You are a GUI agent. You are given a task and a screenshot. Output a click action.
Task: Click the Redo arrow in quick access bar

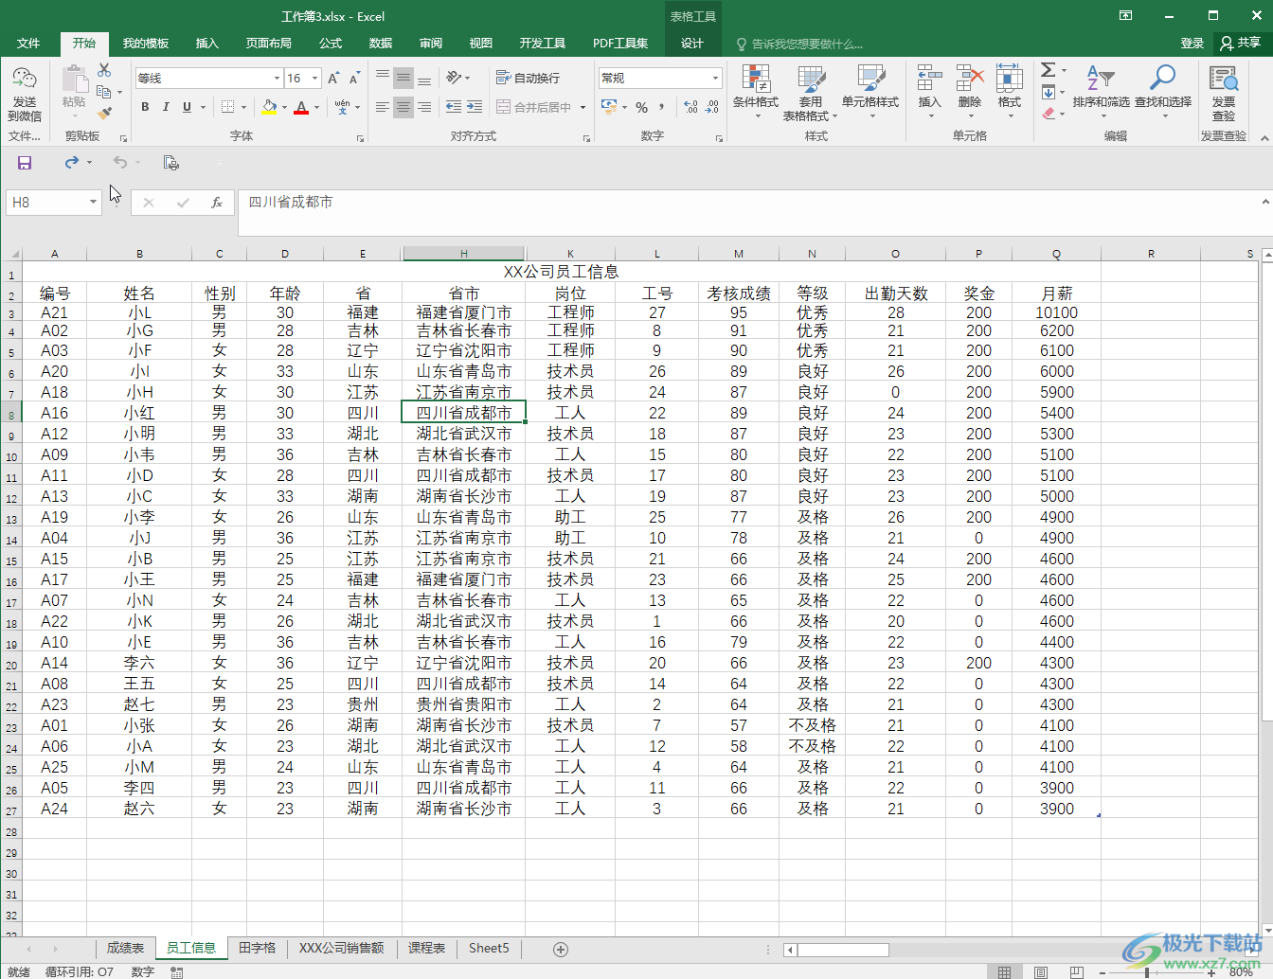tap(72, 163)
